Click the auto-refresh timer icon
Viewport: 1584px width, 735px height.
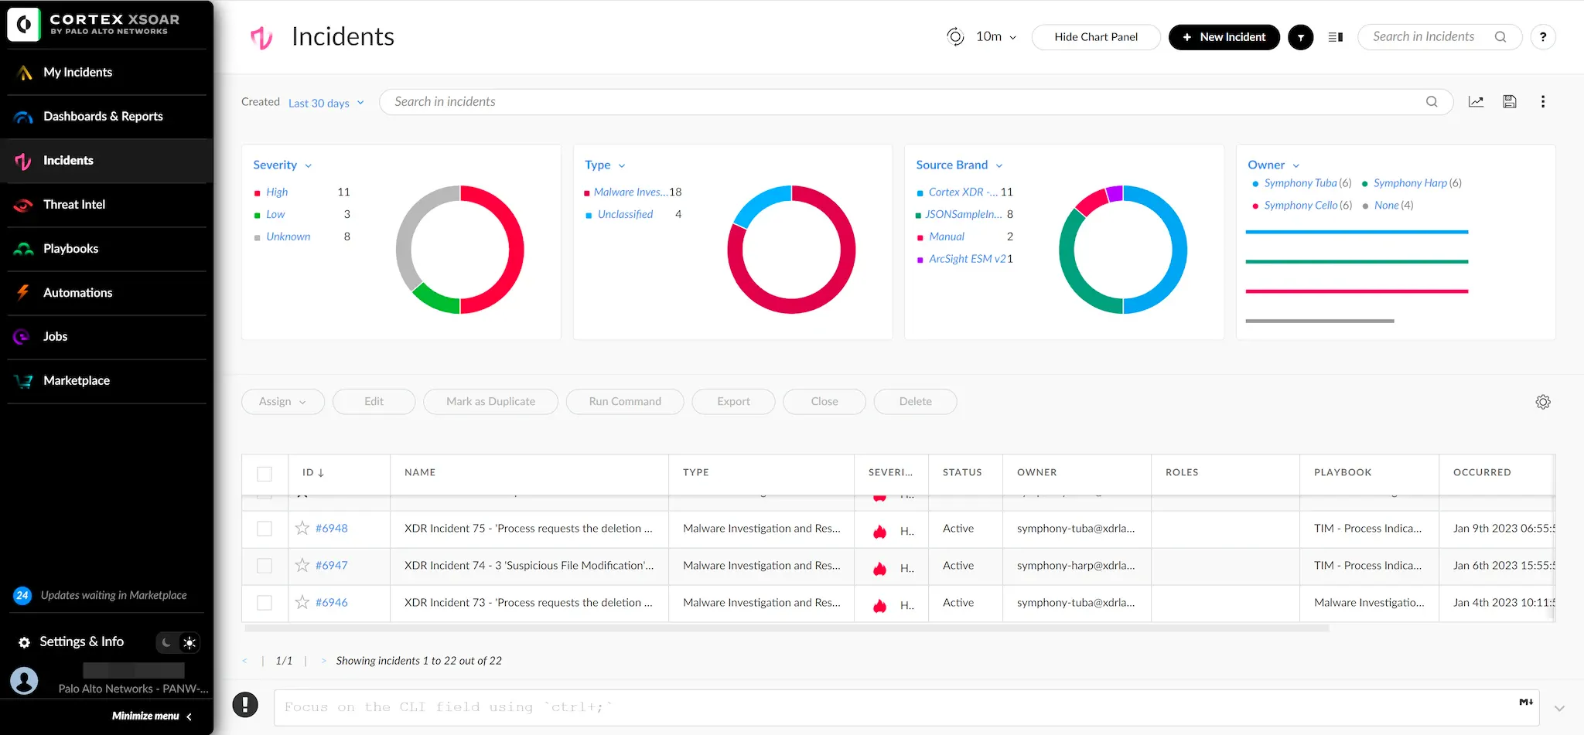(x=955, y=37)
